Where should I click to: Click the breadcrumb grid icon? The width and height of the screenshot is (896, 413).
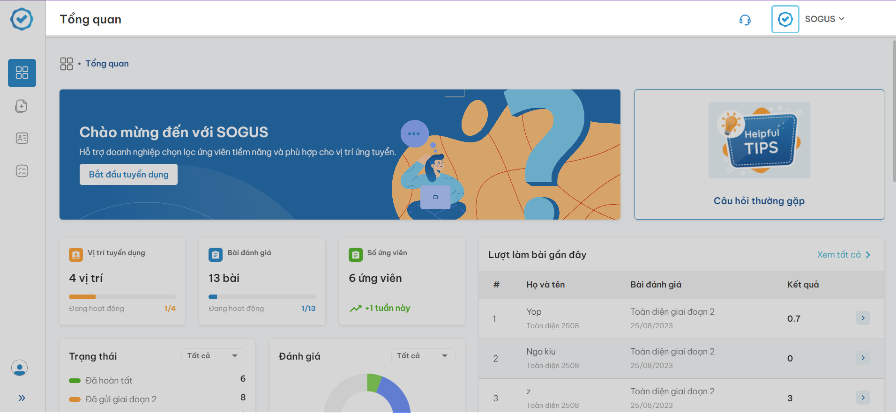pos(67,64)
